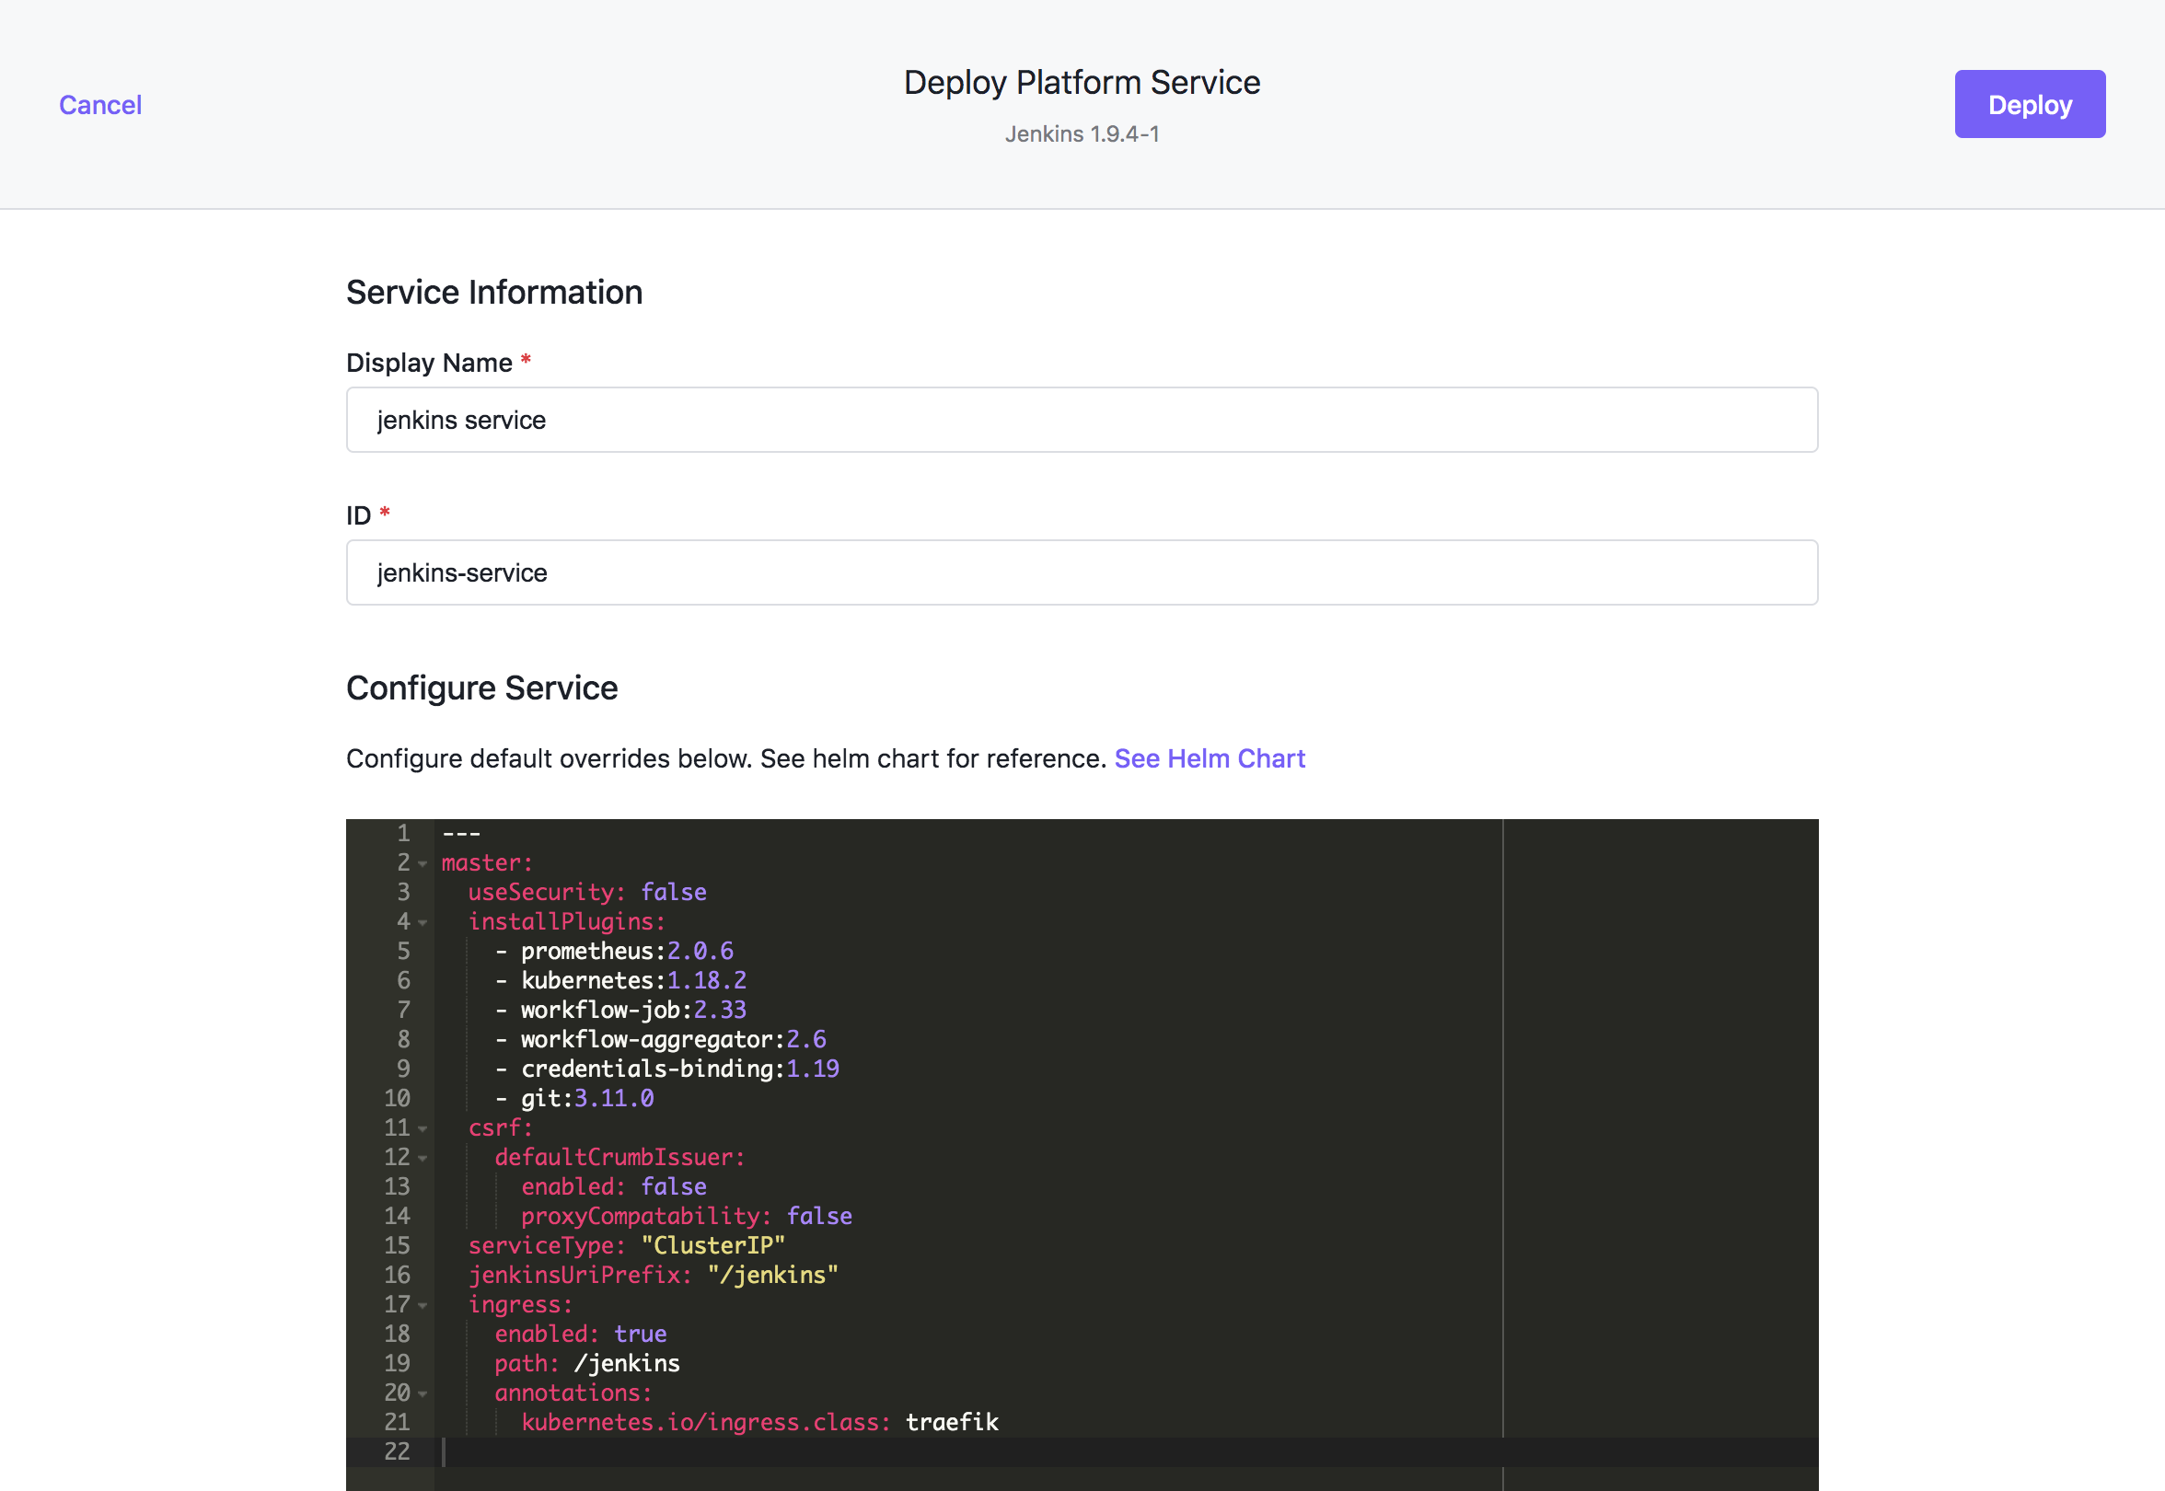Click the jenkinsUriPrefix "/jenkins" value

(x=772, y=1275)
